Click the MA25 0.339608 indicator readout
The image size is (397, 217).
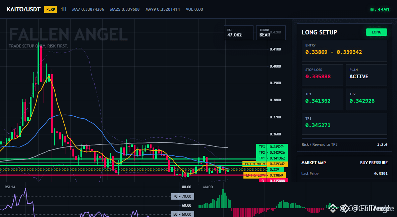125,9
